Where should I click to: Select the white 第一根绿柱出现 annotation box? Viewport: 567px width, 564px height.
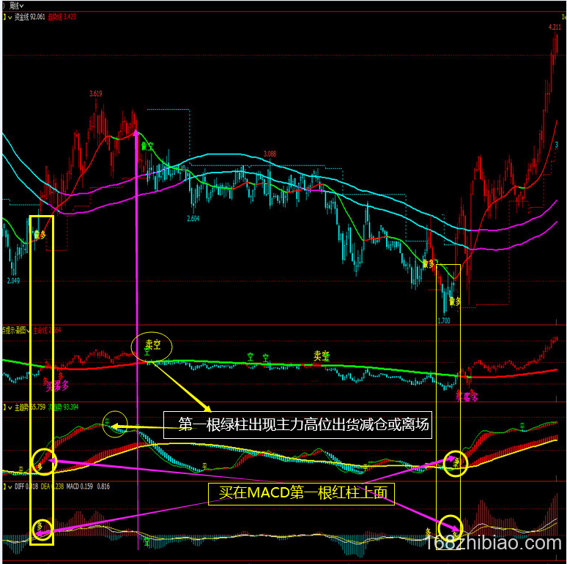[x=297, y=424]
